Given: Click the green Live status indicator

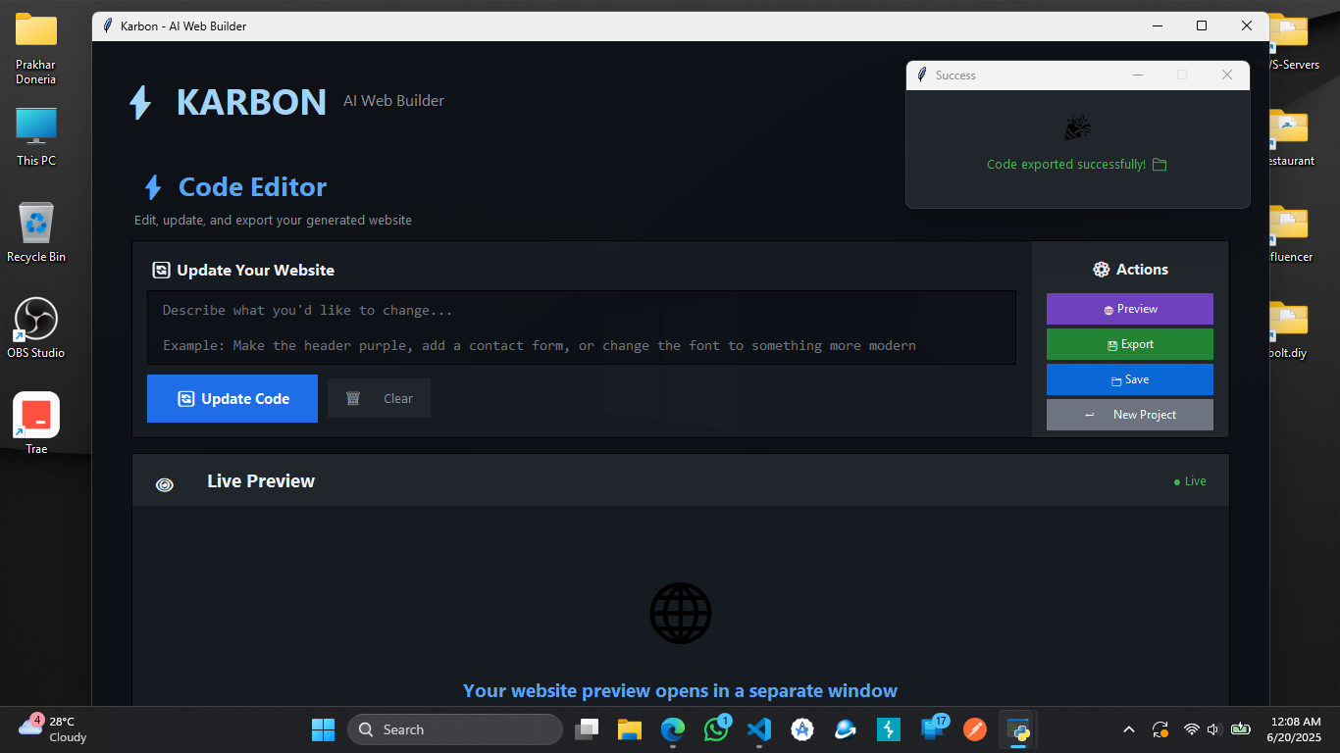Looking at the screenshot, I should (1190, 481).
